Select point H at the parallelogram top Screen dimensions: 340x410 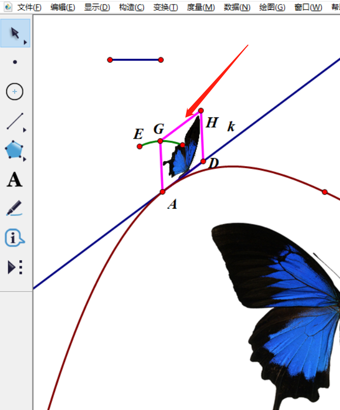[x=201, y=111]
